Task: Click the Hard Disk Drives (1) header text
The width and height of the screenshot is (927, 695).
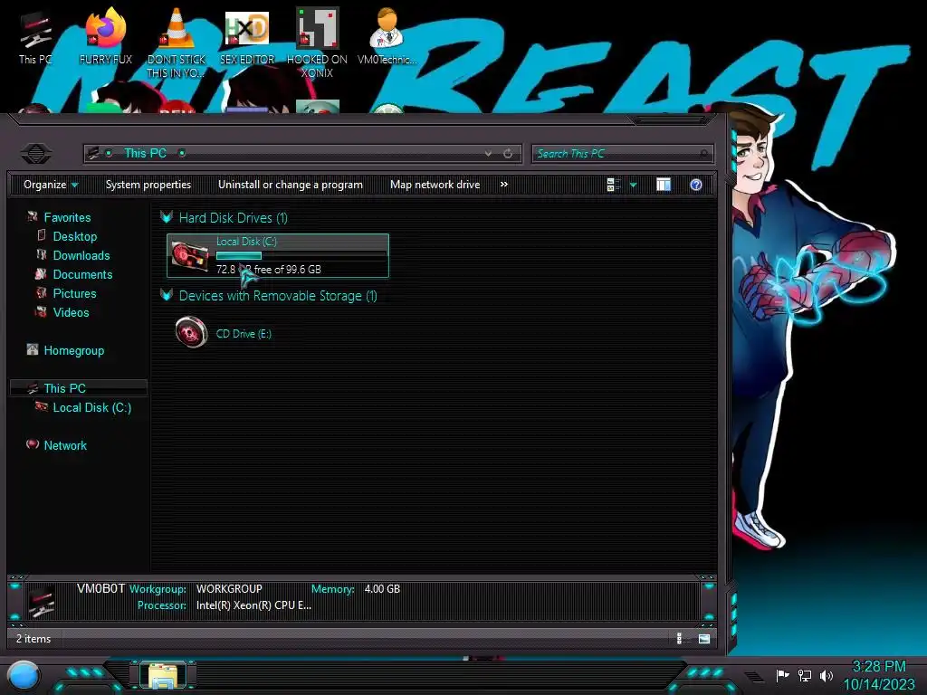Action: click(x=234, y=217)
